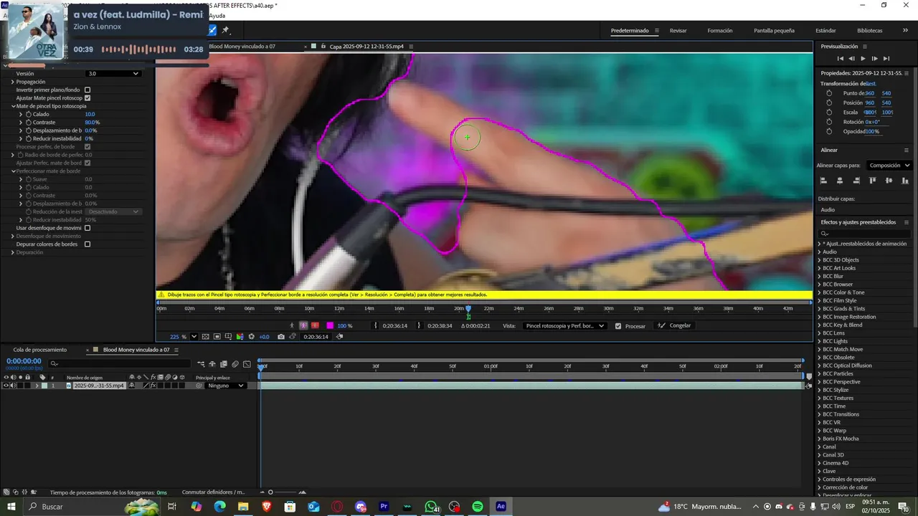
Task: Expand the Boris FX Mocha category
Action: (819, 439)
